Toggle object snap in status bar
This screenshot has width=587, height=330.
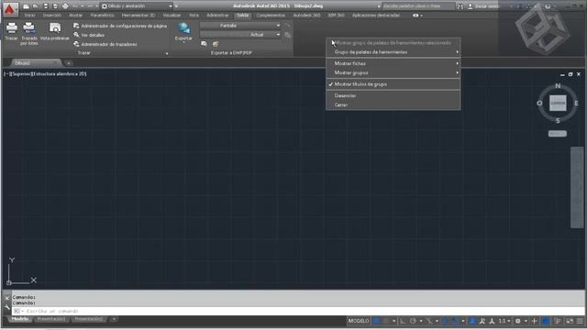(x=455, y=321)
